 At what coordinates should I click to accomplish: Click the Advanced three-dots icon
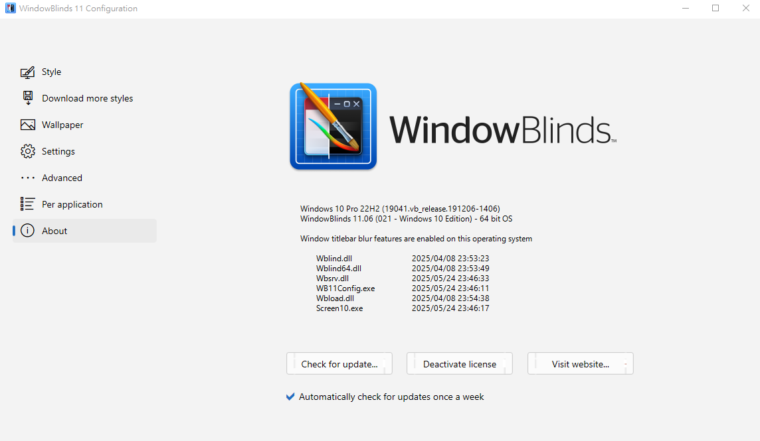[x=28, y=178]
